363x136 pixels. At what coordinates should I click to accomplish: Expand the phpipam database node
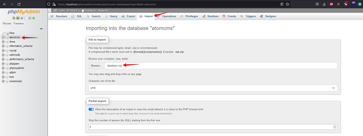3,64
